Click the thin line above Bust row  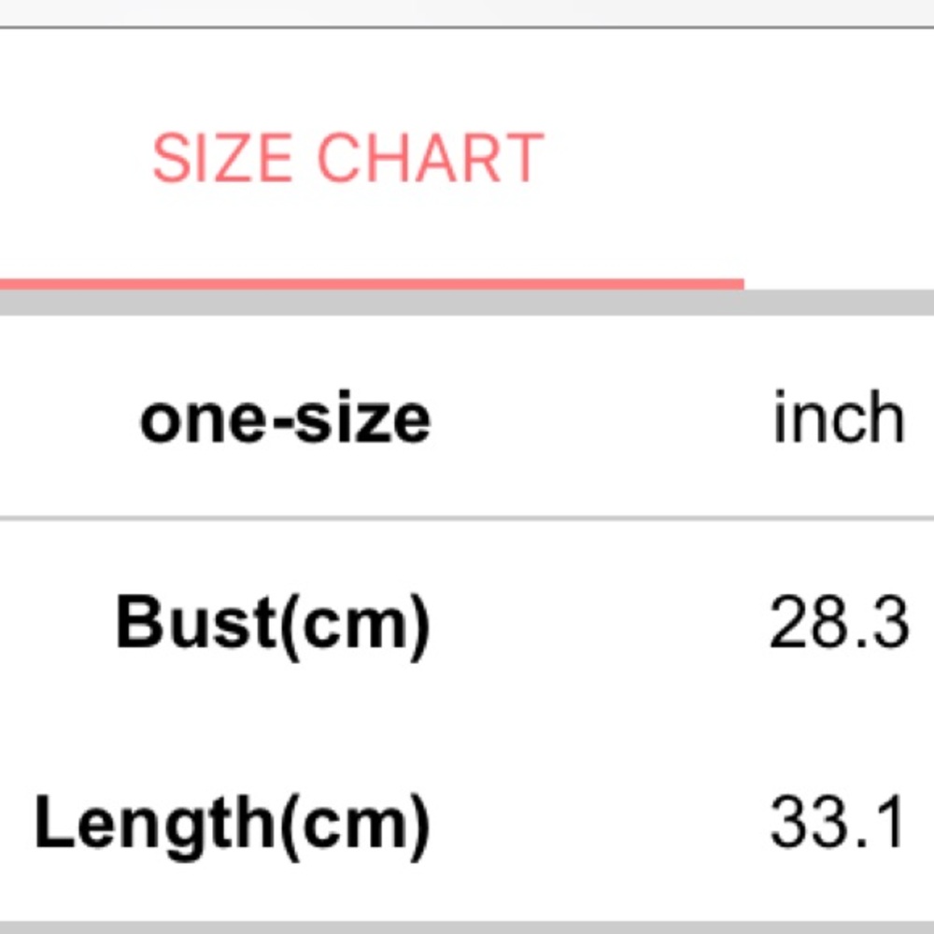click(x=467, y=517)
